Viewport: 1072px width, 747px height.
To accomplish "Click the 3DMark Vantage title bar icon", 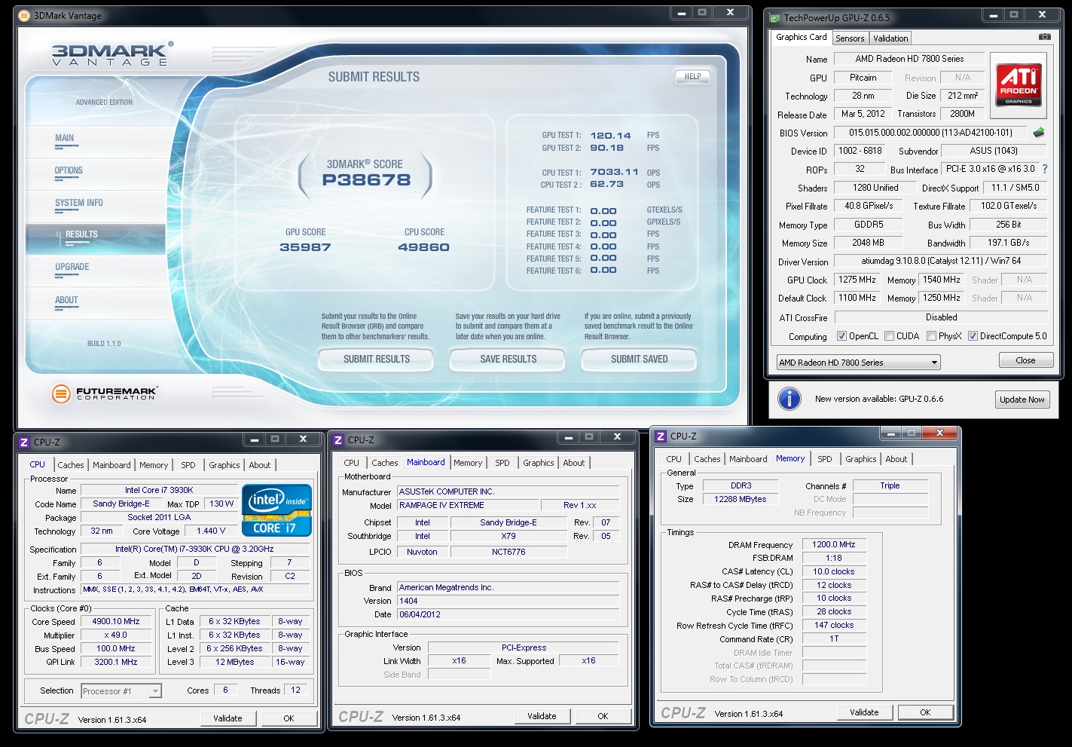I will click(x=24, y=15).
